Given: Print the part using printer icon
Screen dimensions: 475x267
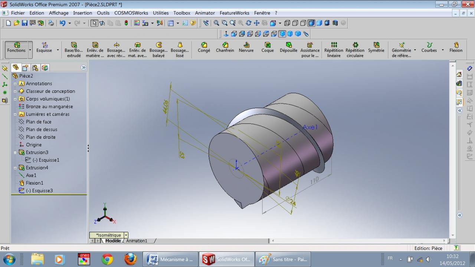Looking at the screenshot, I should [x=51, y=23].
